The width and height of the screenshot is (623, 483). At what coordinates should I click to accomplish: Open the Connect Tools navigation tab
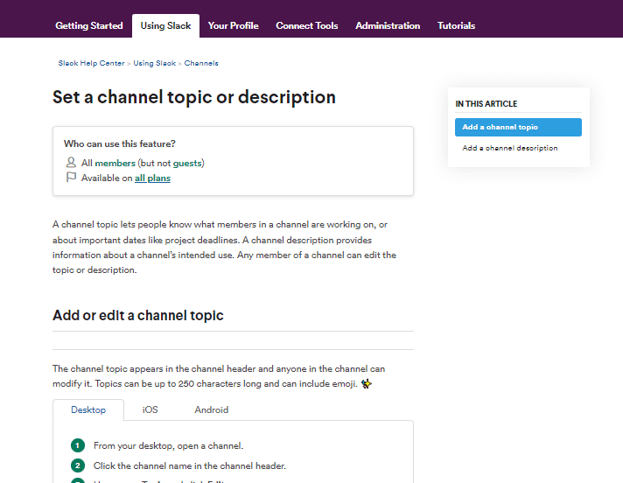pos(306,26)
